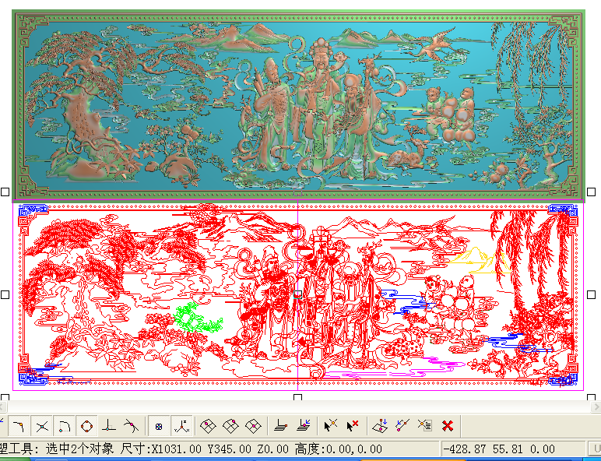The image size is (601, 461).
Task: Select the cursor with red X icon
Action: [x=352, y=426]
